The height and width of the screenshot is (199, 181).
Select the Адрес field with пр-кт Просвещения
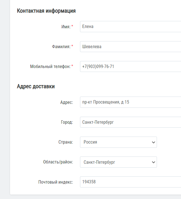tap(131, 102)
